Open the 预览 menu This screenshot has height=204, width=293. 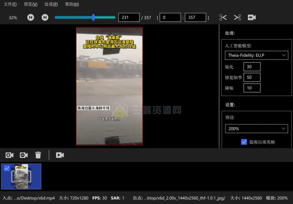coord(30,4)
